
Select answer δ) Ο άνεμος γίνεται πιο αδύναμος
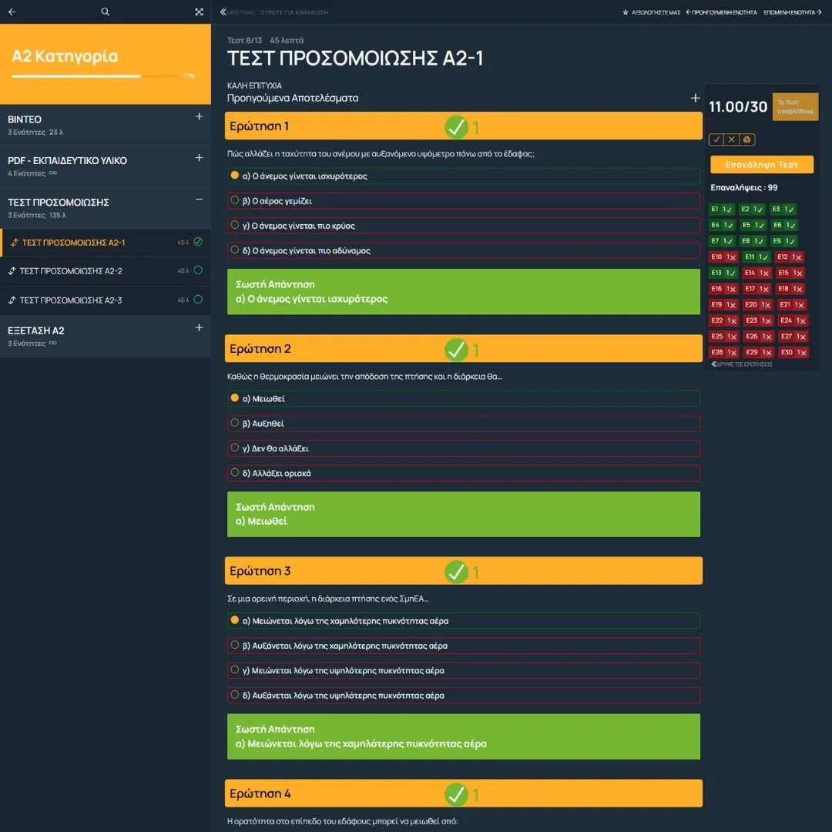pos(463,250)
